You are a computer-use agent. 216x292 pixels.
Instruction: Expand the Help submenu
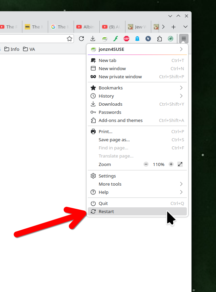pyautogui.click(x=137, y=192)
